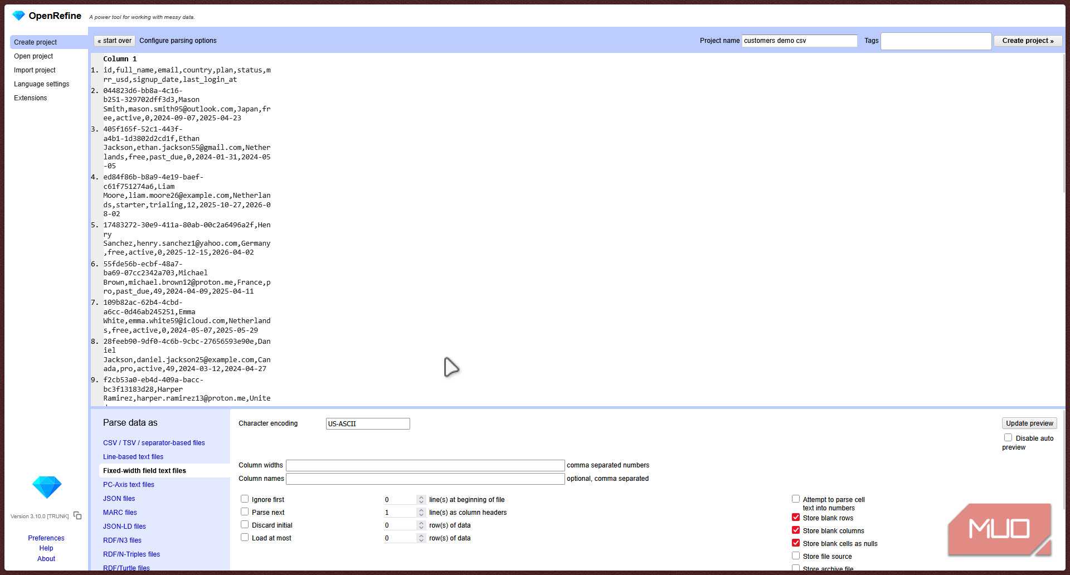Switch to Import project tab

coord(35,70)
